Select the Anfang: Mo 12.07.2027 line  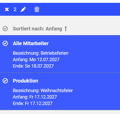click(36, 60)
